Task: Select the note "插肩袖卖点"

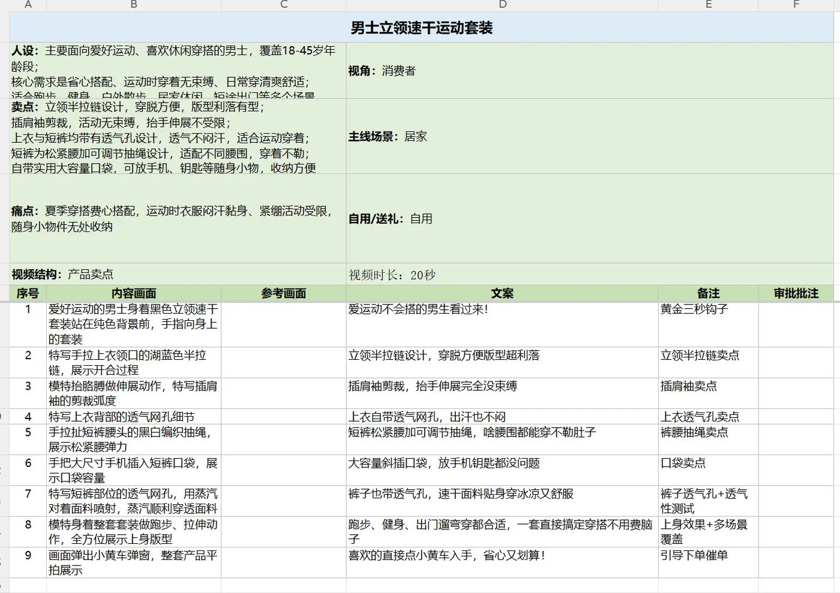Action: (689, 386)
